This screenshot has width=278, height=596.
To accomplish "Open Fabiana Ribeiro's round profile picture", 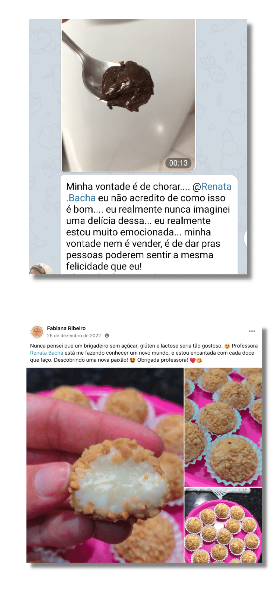I will pyautogui.click(x=37, y=332).
